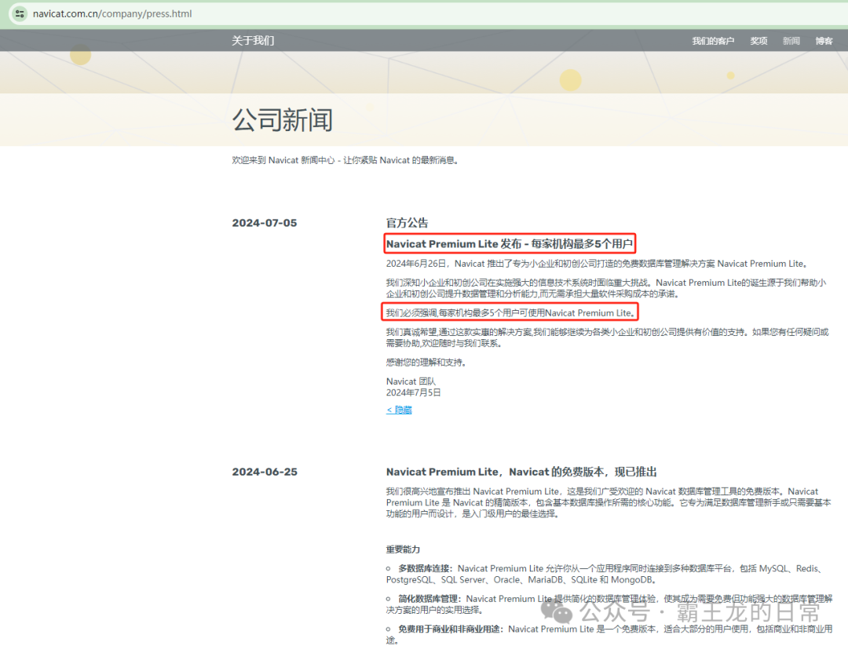Open 关于我们 section heading
Viewport: 848px width, 646px height.
[x=253, y=41]
